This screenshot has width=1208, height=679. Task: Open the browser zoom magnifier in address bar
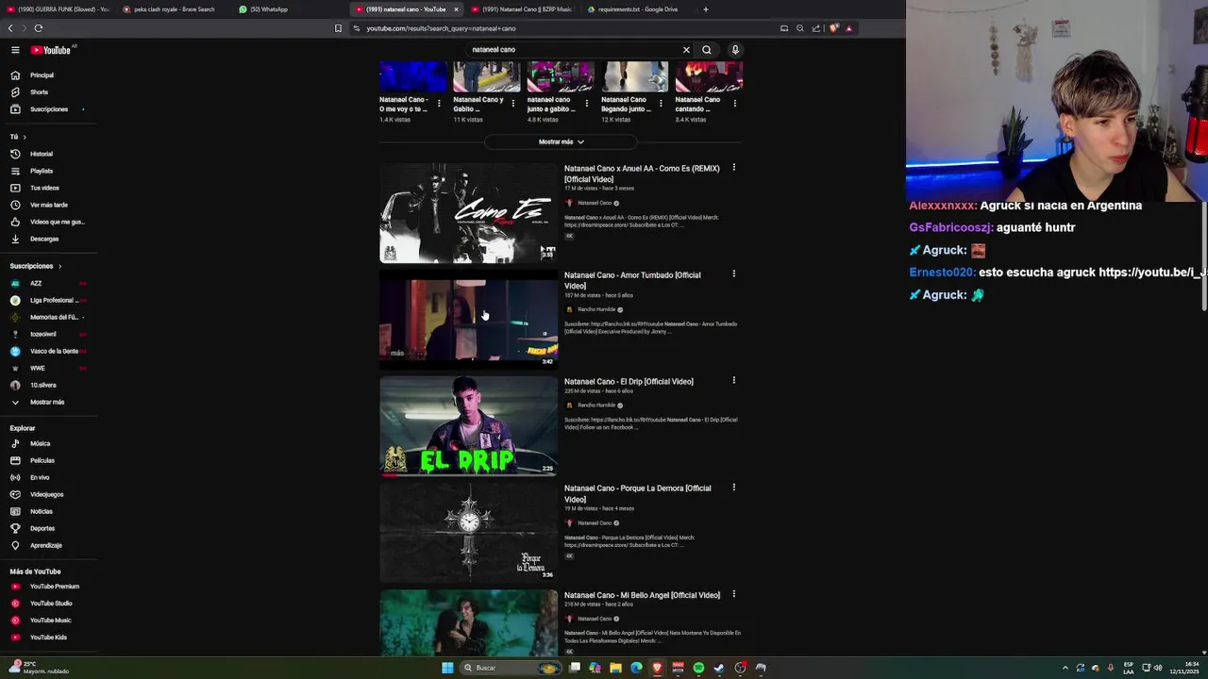click(800, 28)
